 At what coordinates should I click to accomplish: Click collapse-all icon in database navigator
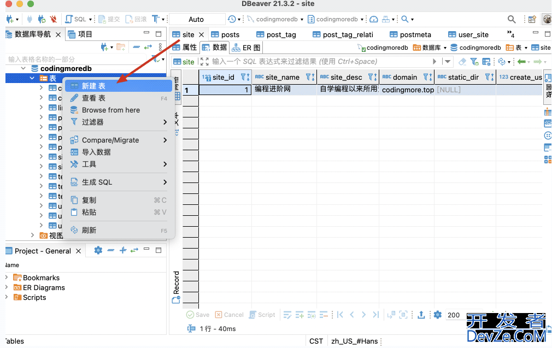click(136, 47)
